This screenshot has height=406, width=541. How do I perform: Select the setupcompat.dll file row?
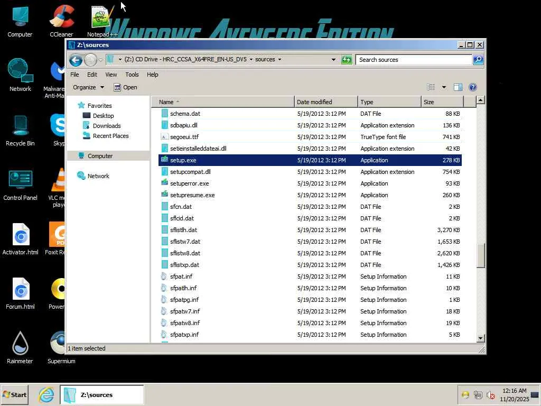(x=310, y=172)
